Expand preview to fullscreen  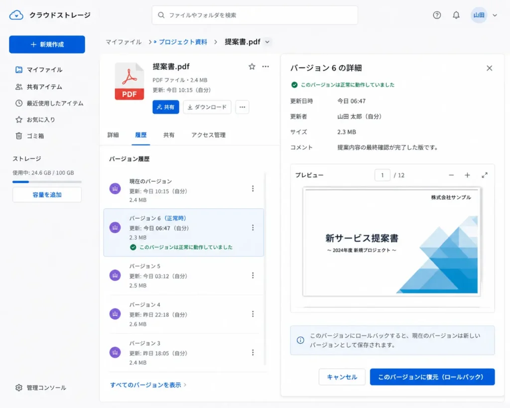(x=484, y=175)
